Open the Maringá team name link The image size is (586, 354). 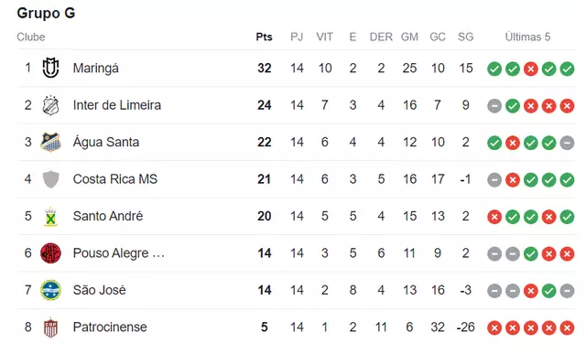coord(96,69)
